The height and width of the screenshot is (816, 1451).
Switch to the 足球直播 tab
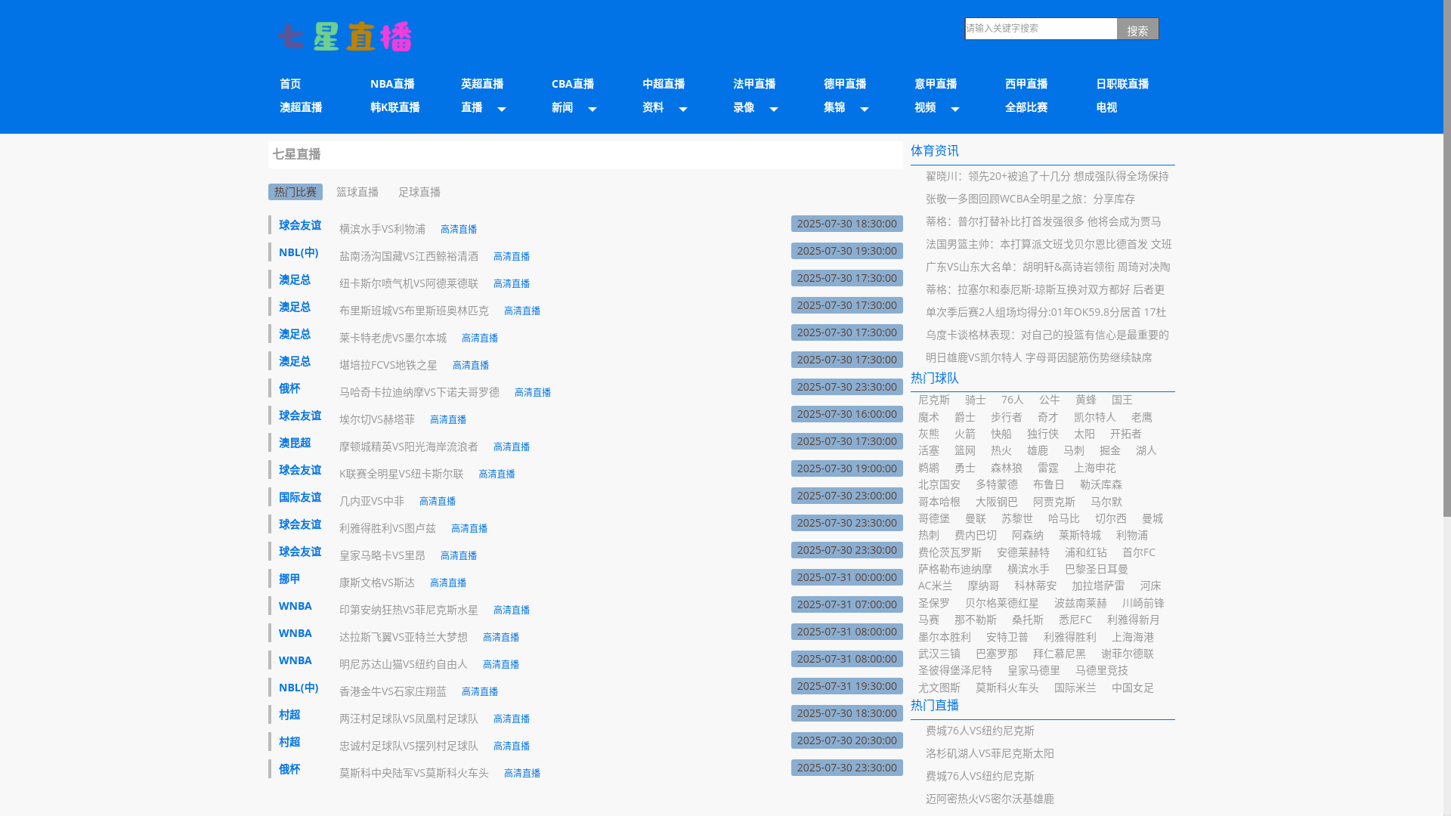pos(419,192)
